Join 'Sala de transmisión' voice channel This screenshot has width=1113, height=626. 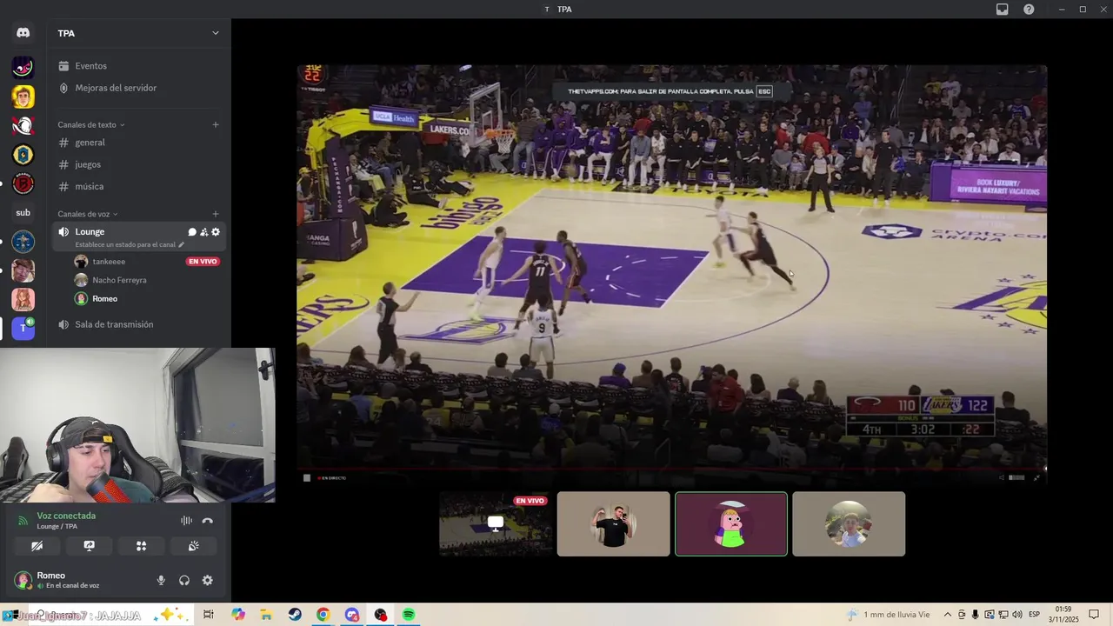pos(139,324)
